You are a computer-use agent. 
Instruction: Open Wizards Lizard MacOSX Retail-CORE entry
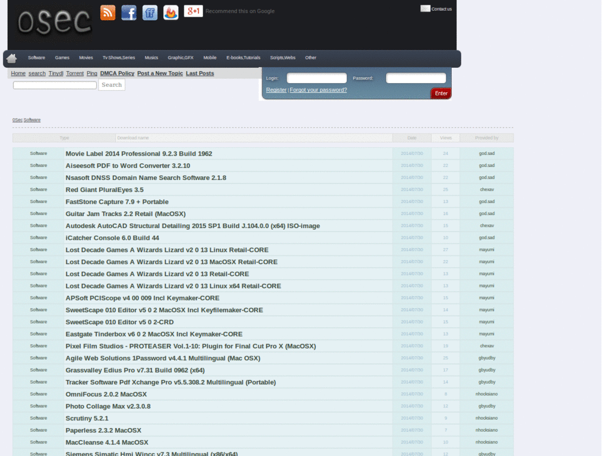(172, 262)
